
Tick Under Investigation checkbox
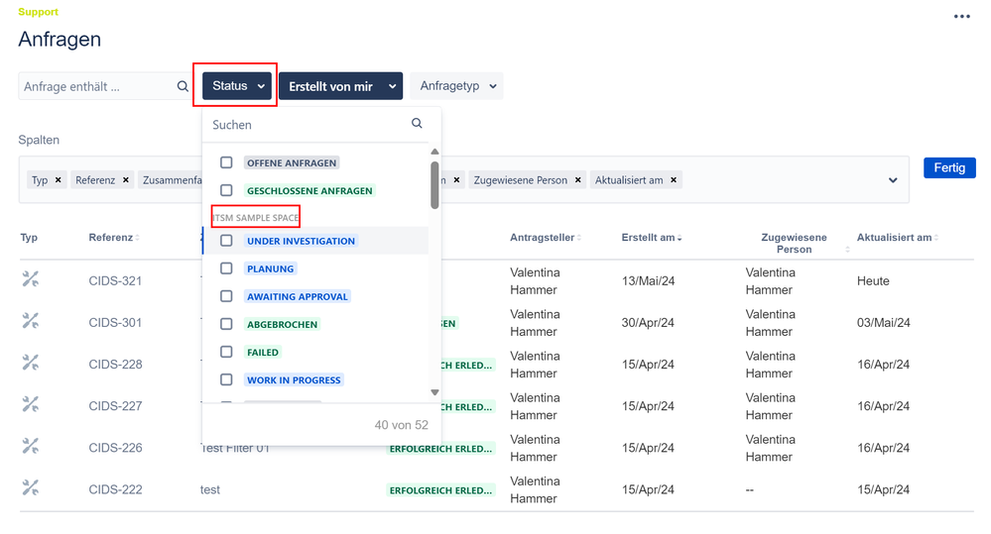[226, 241]
